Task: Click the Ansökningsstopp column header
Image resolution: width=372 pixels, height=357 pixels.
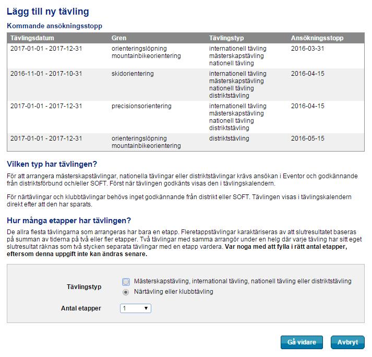Action: coord(317,38)
